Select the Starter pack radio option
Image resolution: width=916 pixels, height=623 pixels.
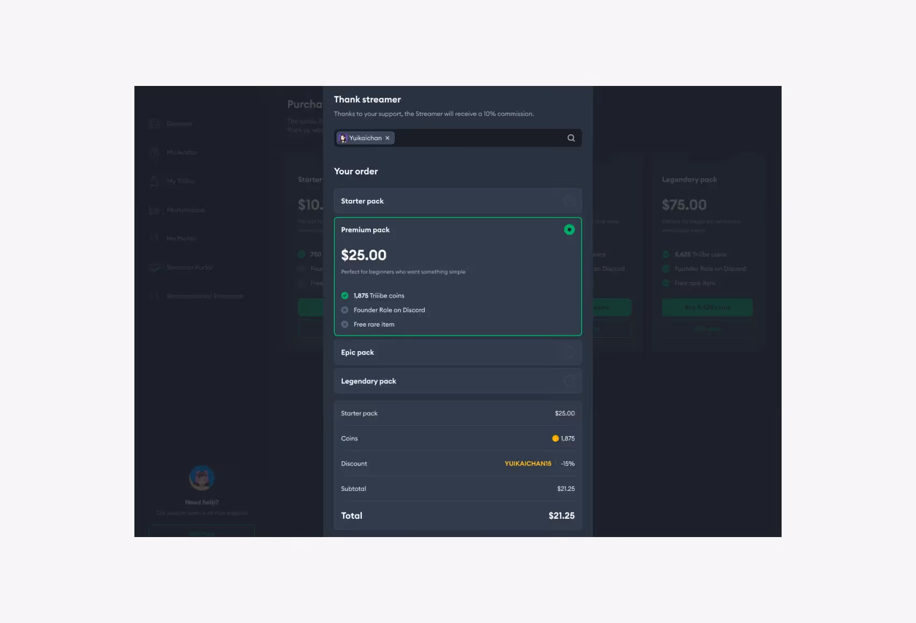pyautogui.click(x=569, y=201)
